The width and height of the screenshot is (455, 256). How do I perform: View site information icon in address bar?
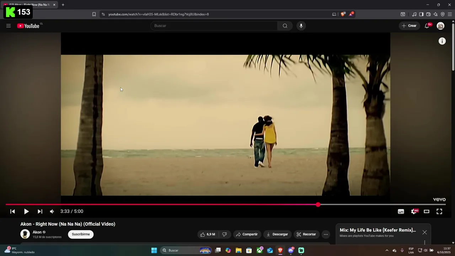(x=103, y=14)
